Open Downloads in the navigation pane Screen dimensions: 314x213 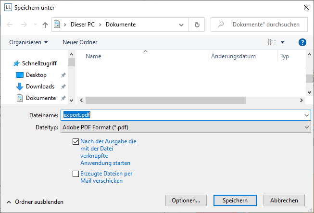click(x=39, y=87)
